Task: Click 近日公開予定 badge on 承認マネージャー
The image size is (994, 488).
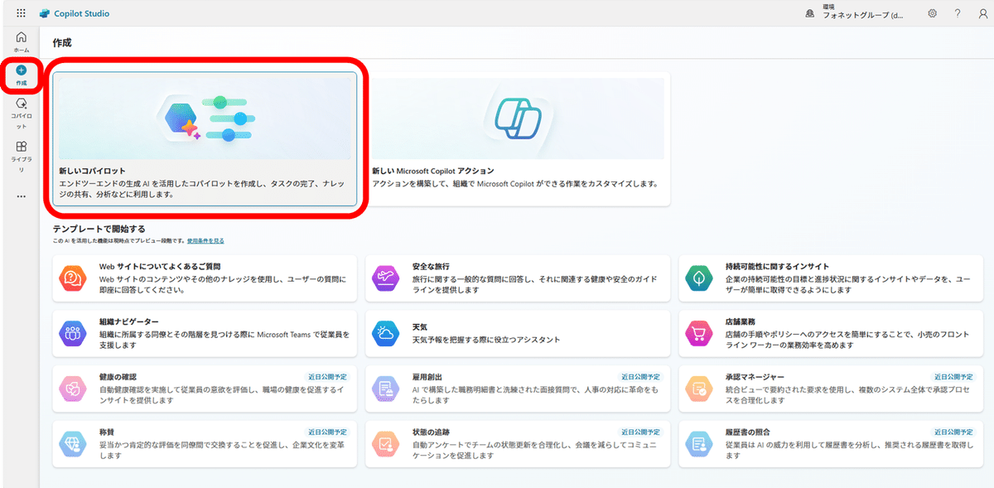Action: (x=956, y=377)
